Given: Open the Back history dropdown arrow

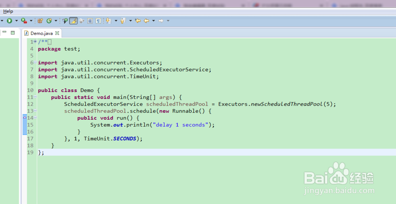Looking at the screenshot, I should coord(153,21).
